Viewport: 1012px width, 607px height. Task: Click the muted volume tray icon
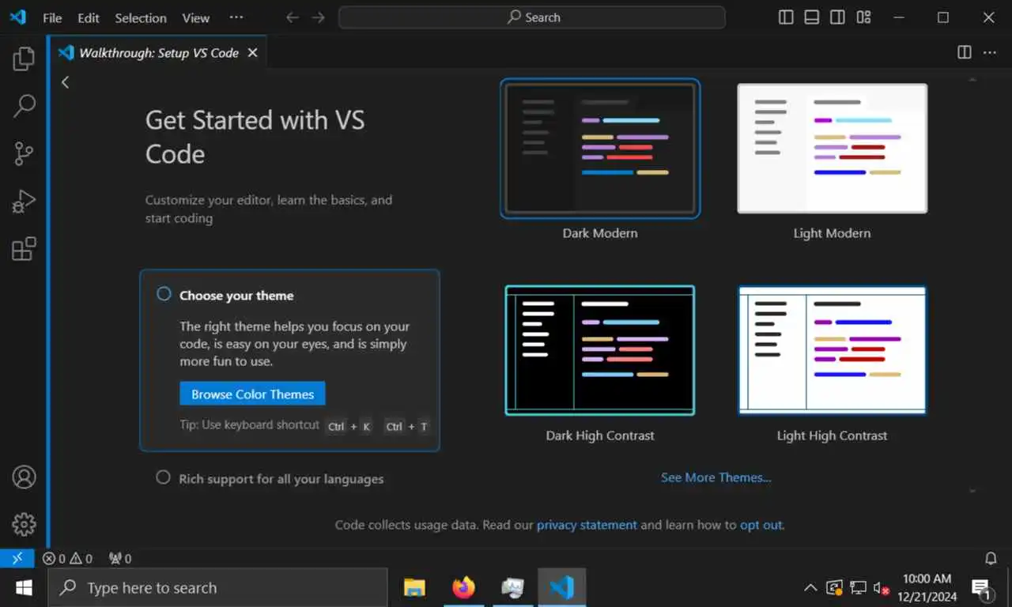pyautogui.click(x=882, y=588)
